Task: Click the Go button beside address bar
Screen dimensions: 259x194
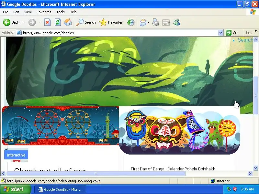Action: pyautogui.click(x=232, y=33)
